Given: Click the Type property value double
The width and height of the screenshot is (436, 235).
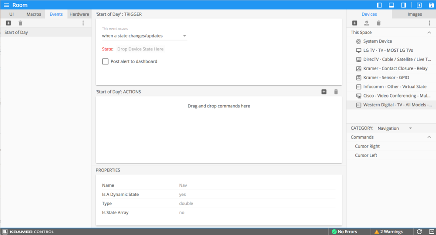Looking at the screenshot, I should pos(186,203).
